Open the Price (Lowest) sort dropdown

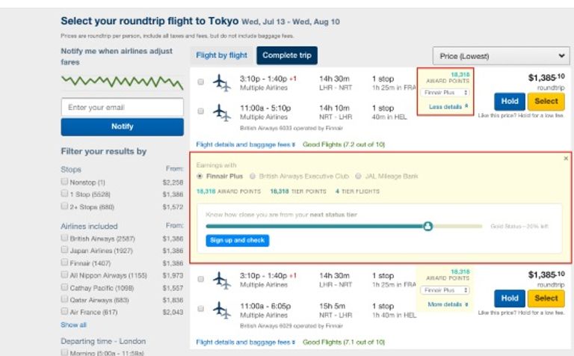pos(502,56)
